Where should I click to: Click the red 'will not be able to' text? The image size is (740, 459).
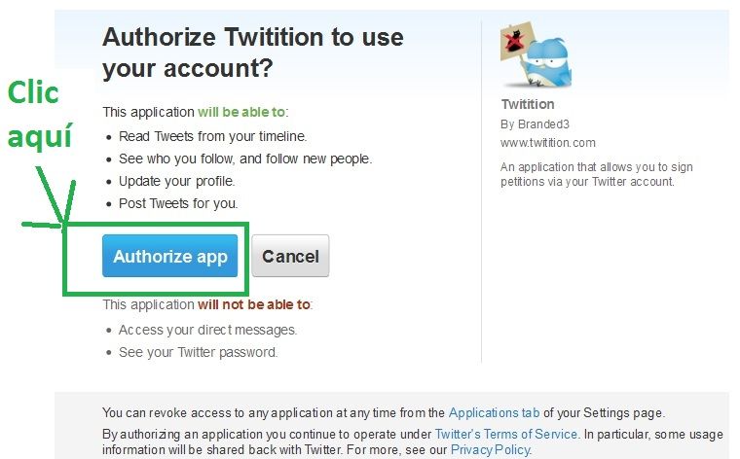coord(254,304)
